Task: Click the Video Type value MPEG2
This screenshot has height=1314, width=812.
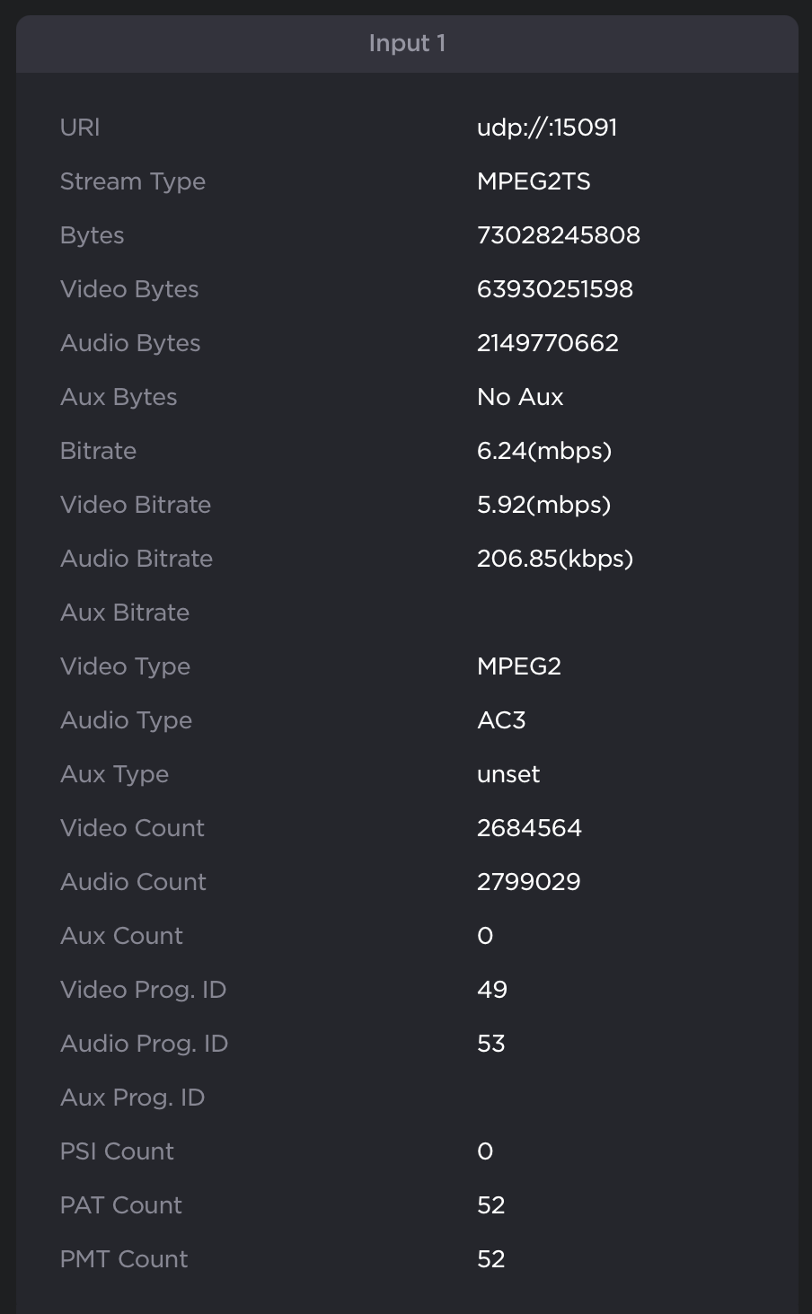Action: click(519, 666)
